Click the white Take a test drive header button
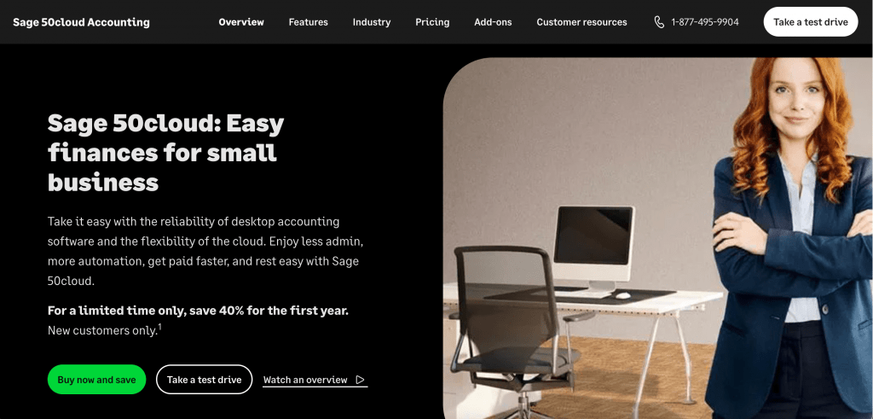Viewport: 873px width, 419px height. click(x=811, y=22)
